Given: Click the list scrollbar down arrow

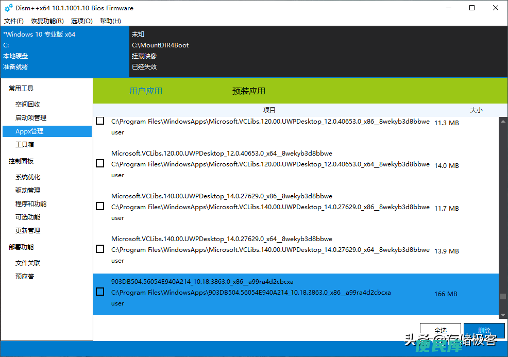Looking at the screenshot, I should pyautogui.click(x=503, y=315).
